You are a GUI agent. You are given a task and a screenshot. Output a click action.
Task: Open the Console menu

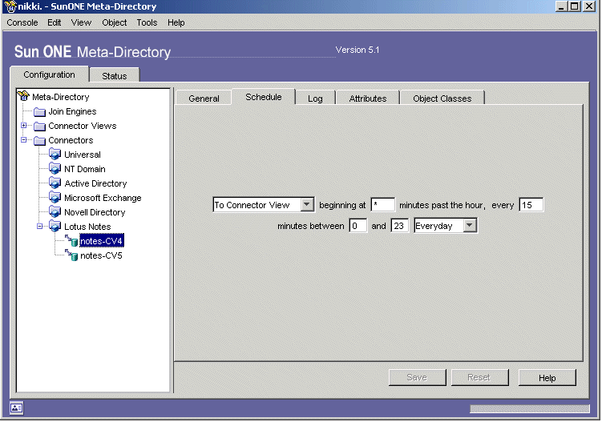pyautogui.click(x=22, y=22)
